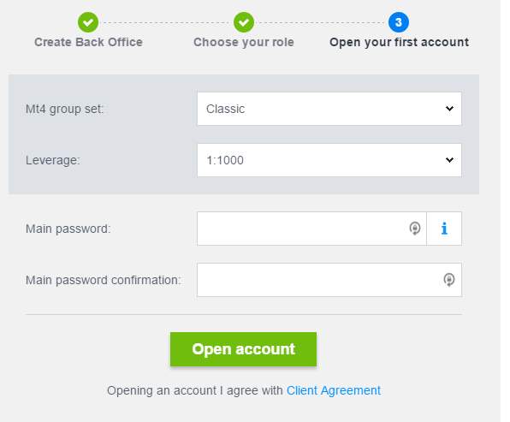
Task: Click the arrow on the Classic combo box
Action: pos(449,109)
